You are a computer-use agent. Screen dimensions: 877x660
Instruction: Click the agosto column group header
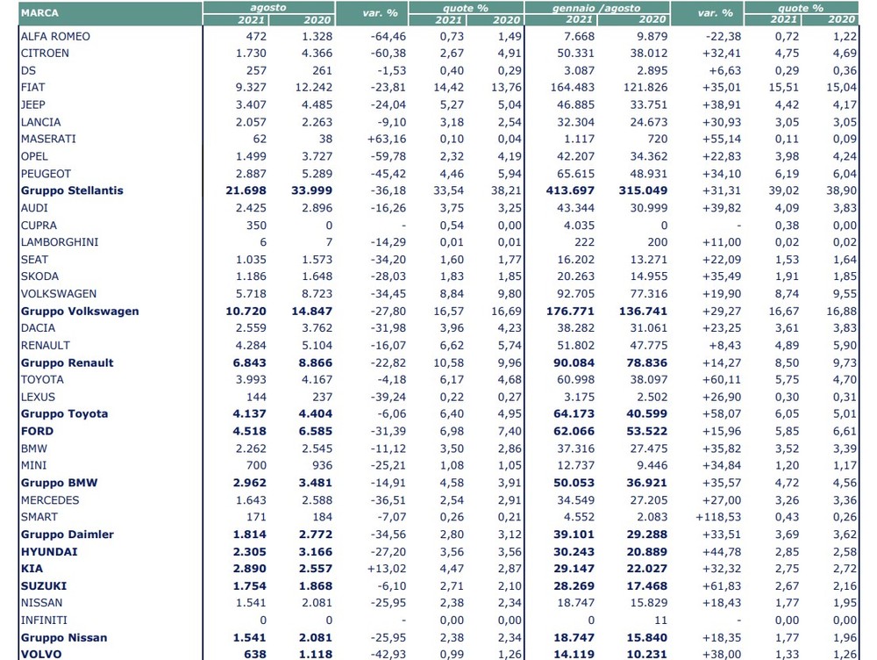268,7
